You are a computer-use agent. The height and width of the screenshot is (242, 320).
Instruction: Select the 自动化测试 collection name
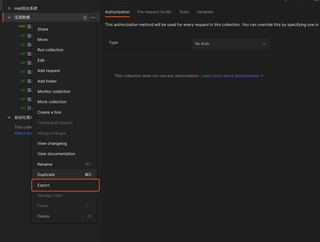(x=23, y=117)
